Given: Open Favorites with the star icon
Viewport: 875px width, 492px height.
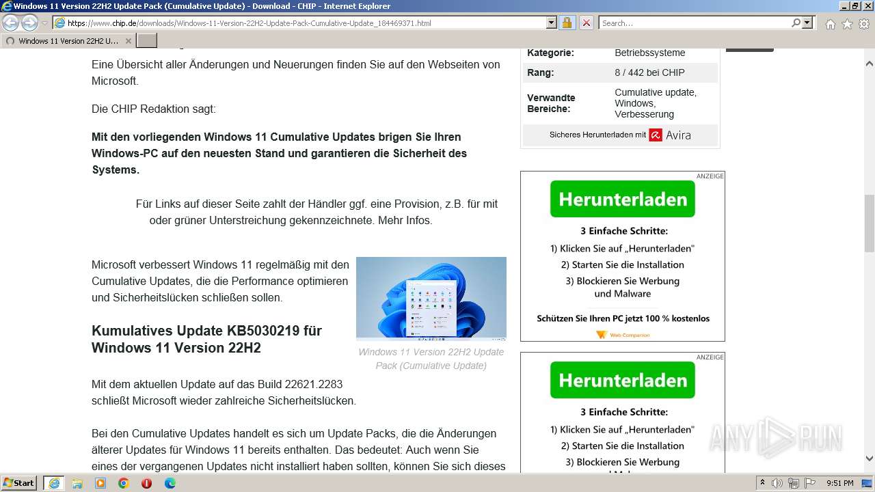Looking at the screenshot, I should coord(847,24).
